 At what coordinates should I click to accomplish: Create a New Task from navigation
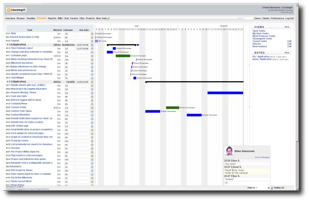coord(101,18)
